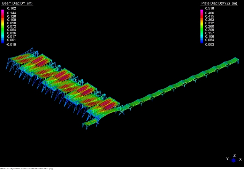Select the magenta swatch on the beam legend
This screenshot has width=244, height=170.
(x=3, y=12)
